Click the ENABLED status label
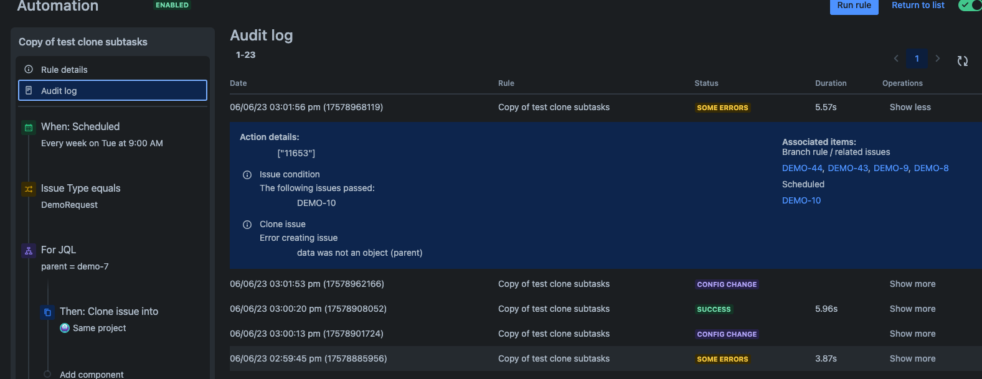Image resolution: width=982 pixels, height=379 pixels. tap(172, 5)
